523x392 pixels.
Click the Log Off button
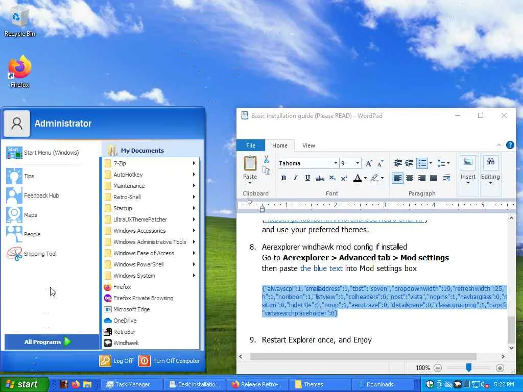tap(116, 361)
